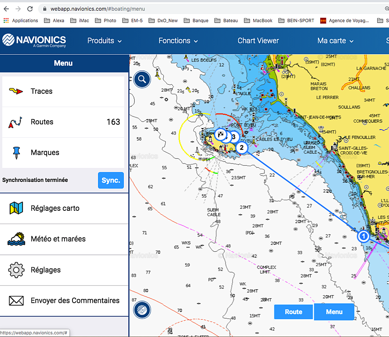Select the Météo et marées label
The width and height of the screenshot is (389, 337).
click(58, 239)
